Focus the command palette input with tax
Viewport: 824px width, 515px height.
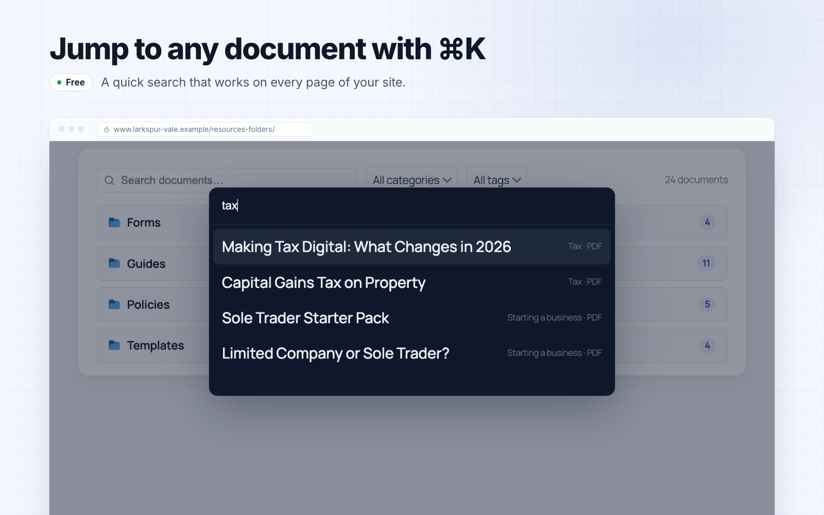point(412,205)
